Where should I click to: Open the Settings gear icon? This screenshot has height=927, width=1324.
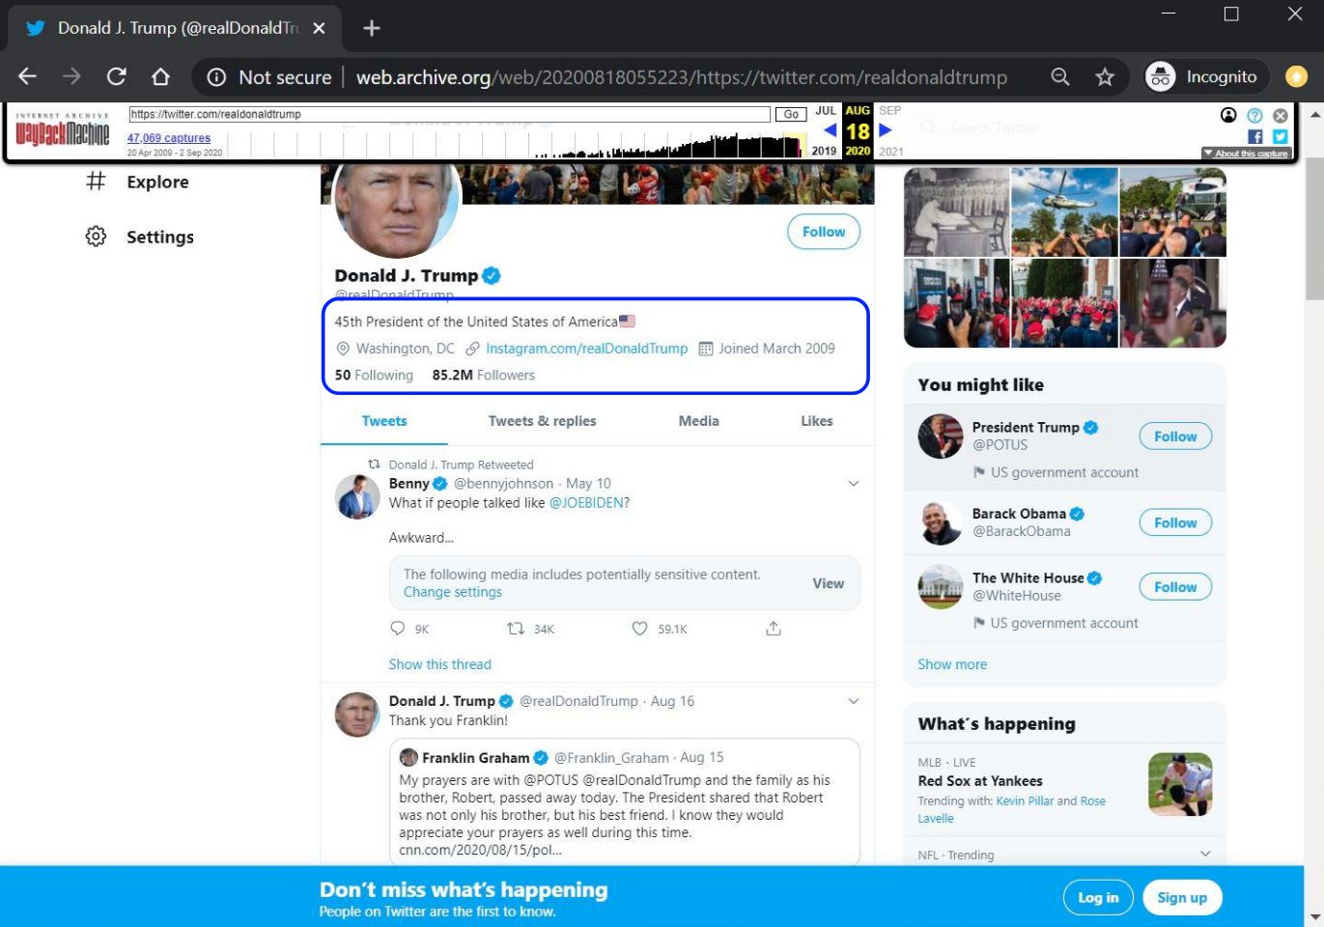click(96, 237)
